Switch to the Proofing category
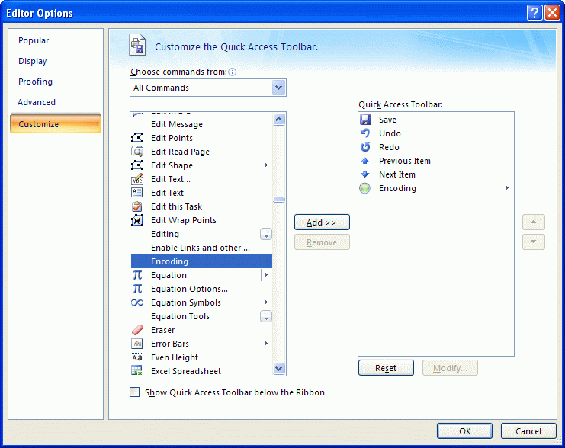The image size is (565, 448). point(36,82)
